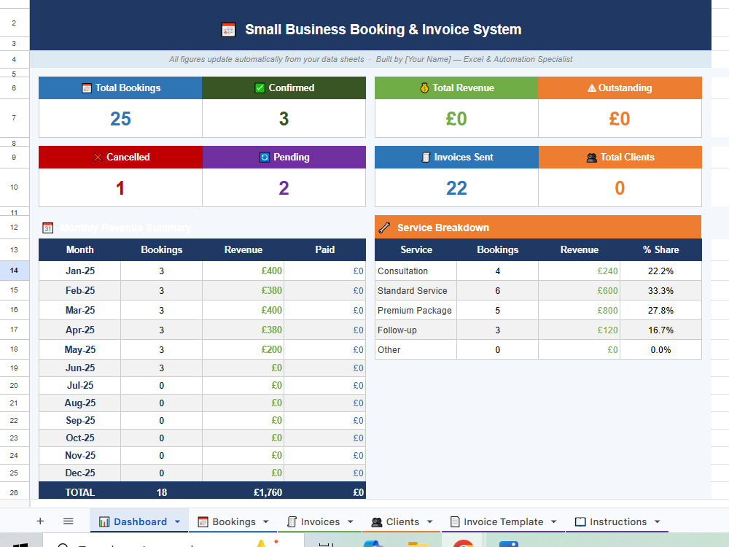Select row header 14
This screenshot has width=729, height=547.
click(15, 271)
